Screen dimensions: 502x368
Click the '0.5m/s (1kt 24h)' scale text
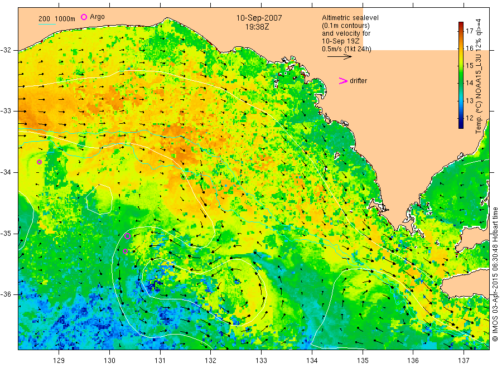pos(346,49)
